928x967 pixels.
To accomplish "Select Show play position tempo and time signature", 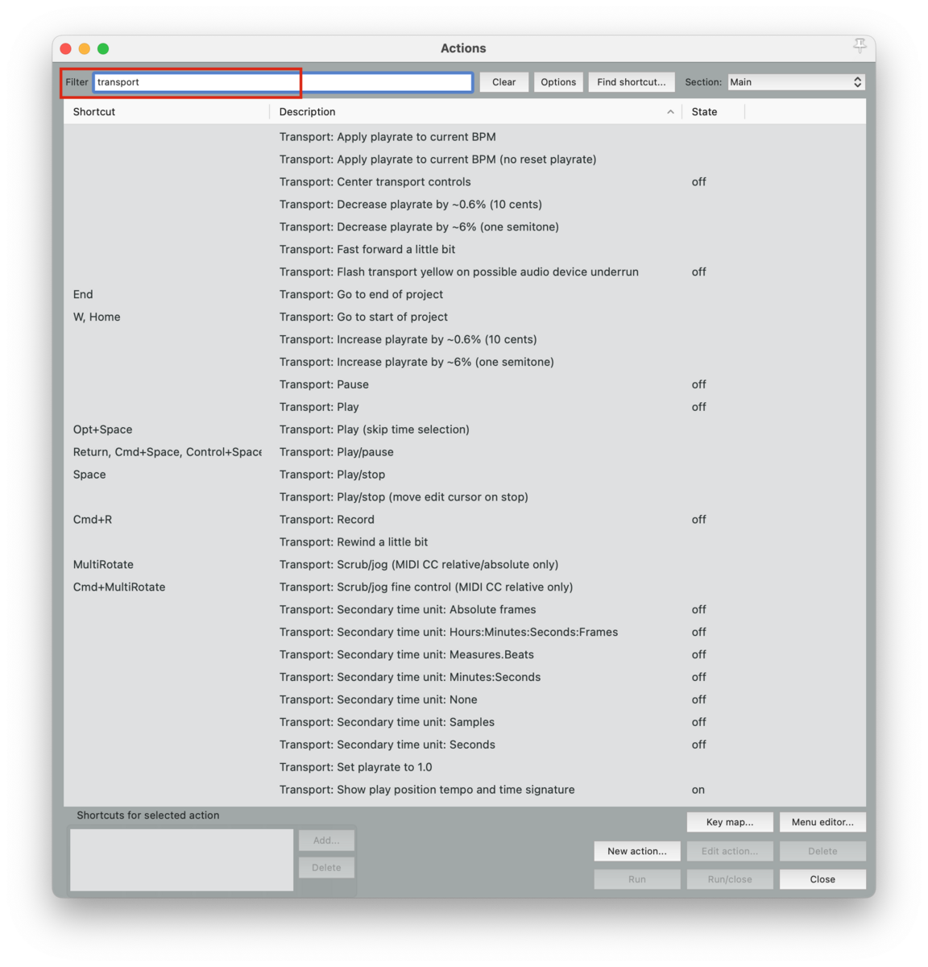I will pyautogui.click(x=427, y=791).
